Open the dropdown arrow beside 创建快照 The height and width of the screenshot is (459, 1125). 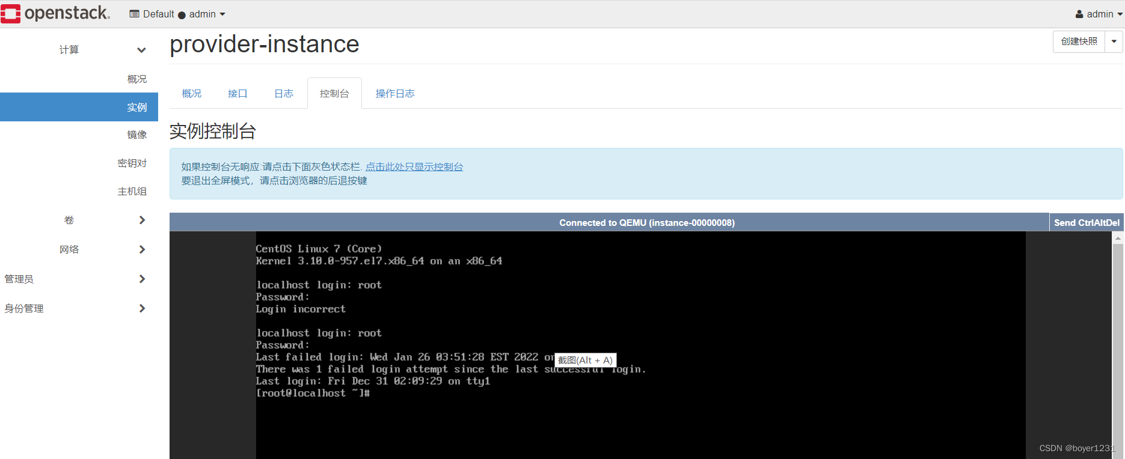1114,41
